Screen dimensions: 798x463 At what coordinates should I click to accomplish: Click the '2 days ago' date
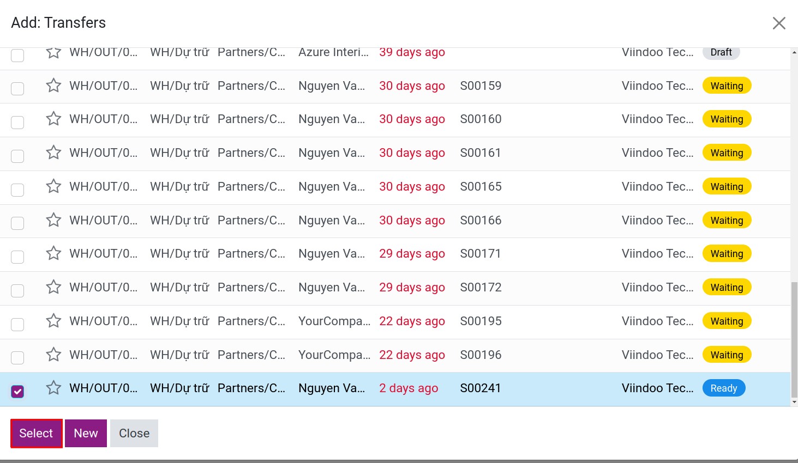409,388
